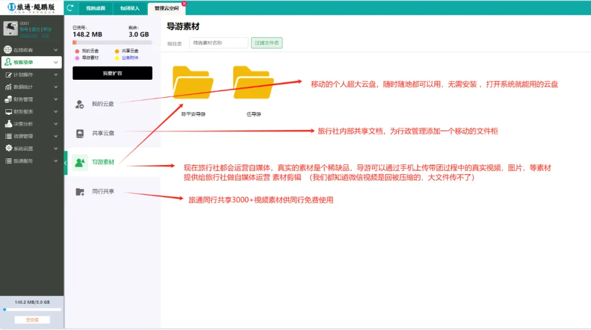
Task: Click the refresh icon beside the tabs
Action: click(70, 8)
